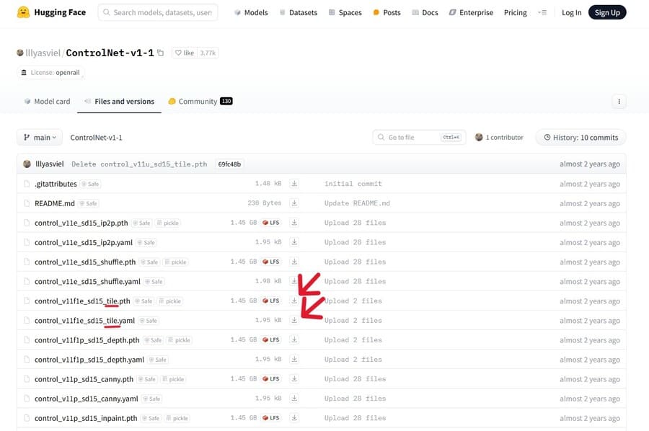Click the License: openrail tag
Viewport: 649px width, 431px height.
[x=50, y=73]
